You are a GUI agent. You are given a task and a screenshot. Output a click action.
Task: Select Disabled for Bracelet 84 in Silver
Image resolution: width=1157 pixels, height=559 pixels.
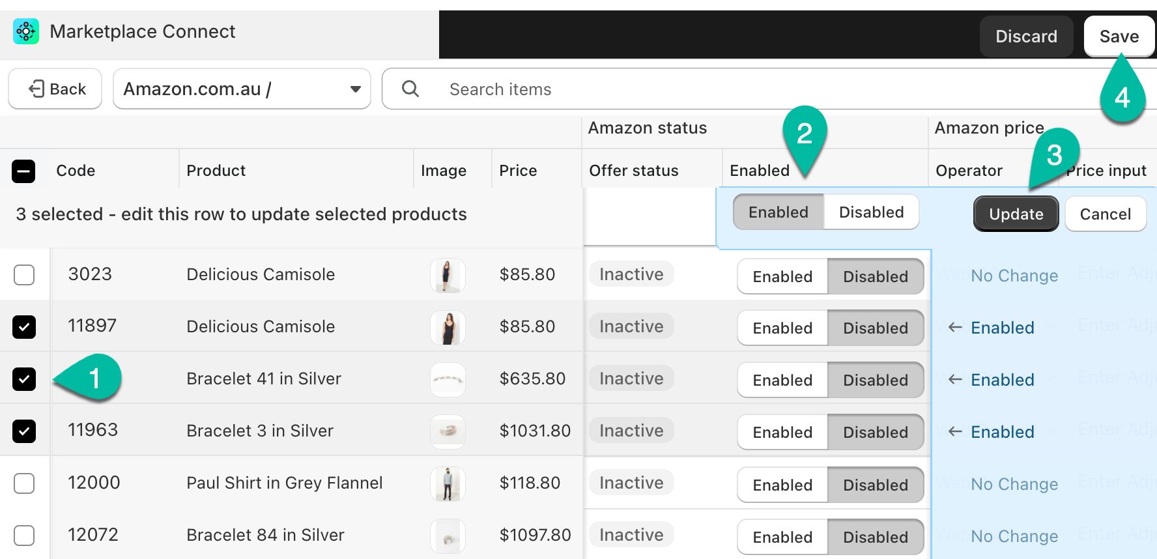(x=876, y=537)
